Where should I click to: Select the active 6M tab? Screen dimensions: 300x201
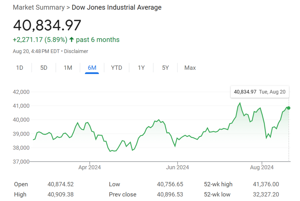92,68
